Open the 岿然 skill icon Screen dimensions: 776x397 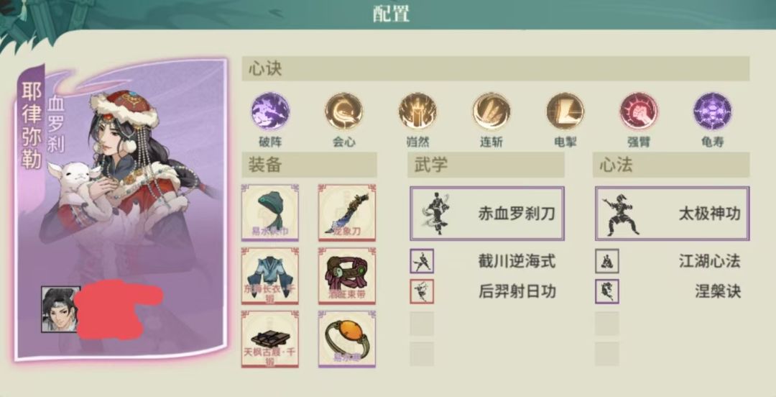click(417, 111)
